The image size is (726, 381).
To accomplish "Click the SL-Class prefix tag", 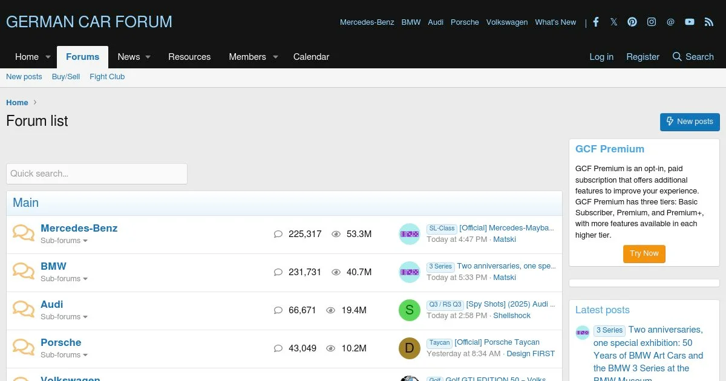I will pyautogui.click(x=442, y=229).
